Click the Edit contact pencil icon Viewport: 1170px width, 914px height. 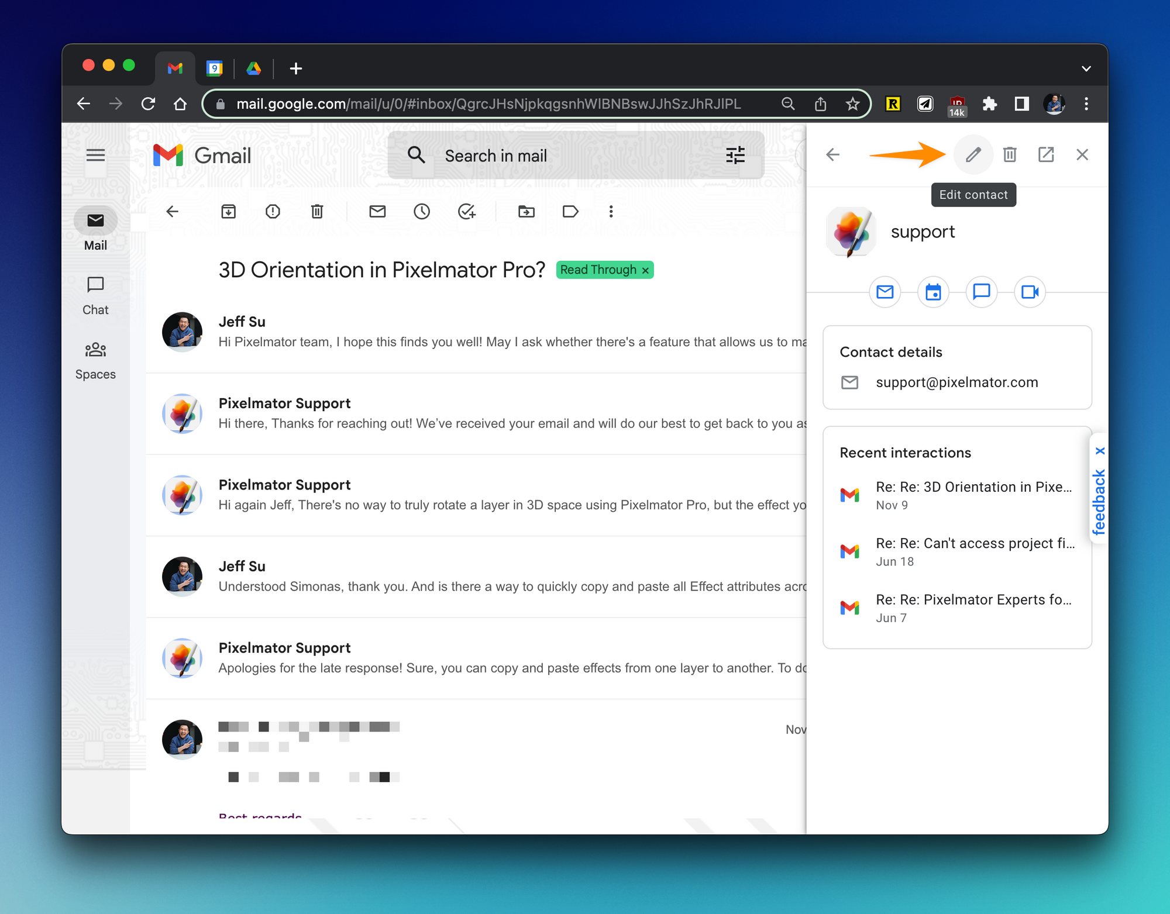(x=973, y=155)
